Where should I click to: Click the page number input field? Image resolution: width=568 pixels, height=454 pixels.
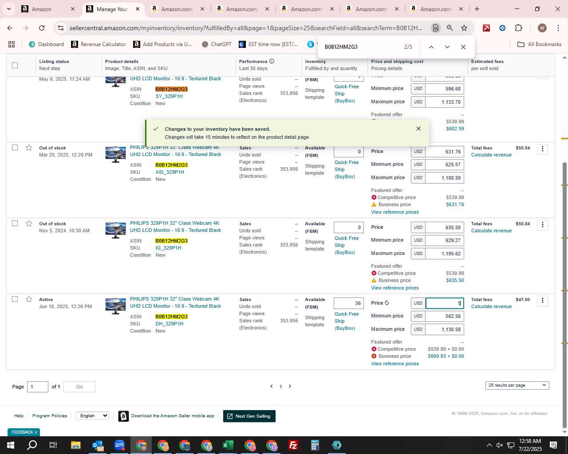(x=38, y=387)
